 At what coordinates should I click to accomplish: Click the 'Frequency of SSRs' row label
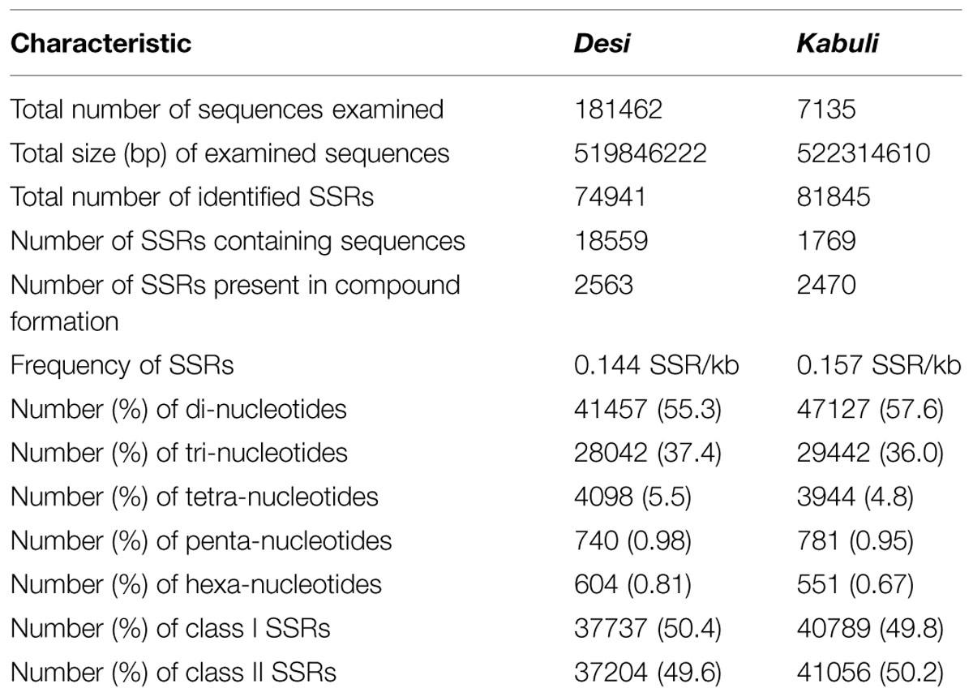pyautogui.click(x=122, y=365)
